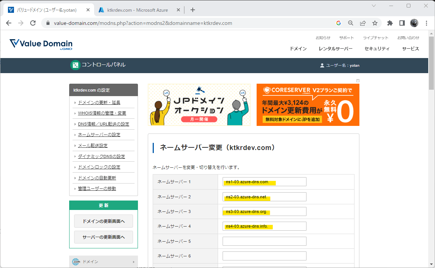The image size is (435, 268).
Task: Open the ドメイン top menu
Action: tap(298, 49)
